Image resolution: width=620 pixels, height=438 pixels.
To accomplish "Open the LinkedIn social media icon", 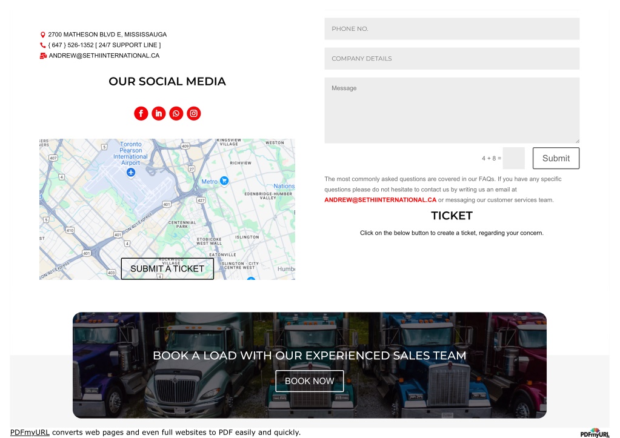I will tap(159, 113).
